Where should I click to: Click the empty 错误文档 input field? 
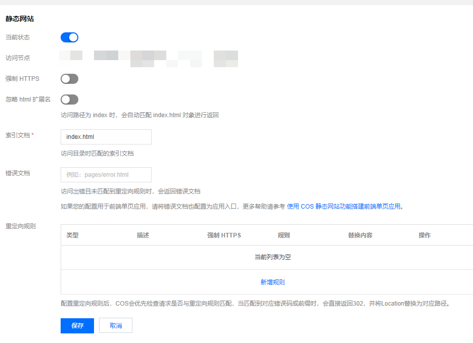point(106,175)
